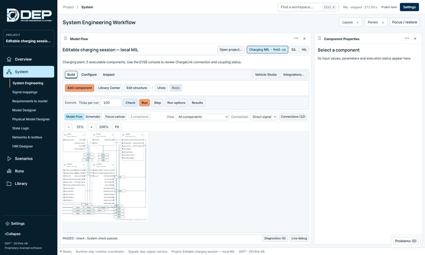The image size is (425, 255).
Task: Open Problems (0) panel
Action: (x=406, y=241)
